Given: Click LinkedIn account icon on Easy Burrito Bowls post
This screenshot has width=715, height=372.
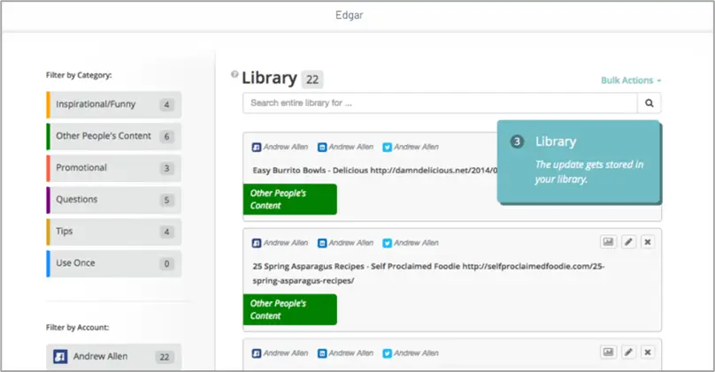Looking at the screenshot, I should (x=322, y=148).
